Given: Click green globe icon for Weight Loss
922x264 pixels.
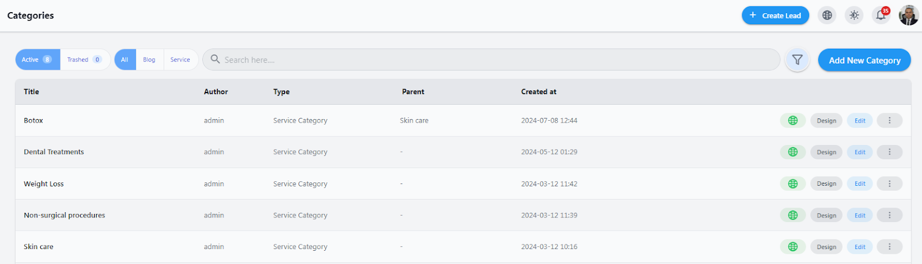Looking at the screenshot, I should 793,184.
